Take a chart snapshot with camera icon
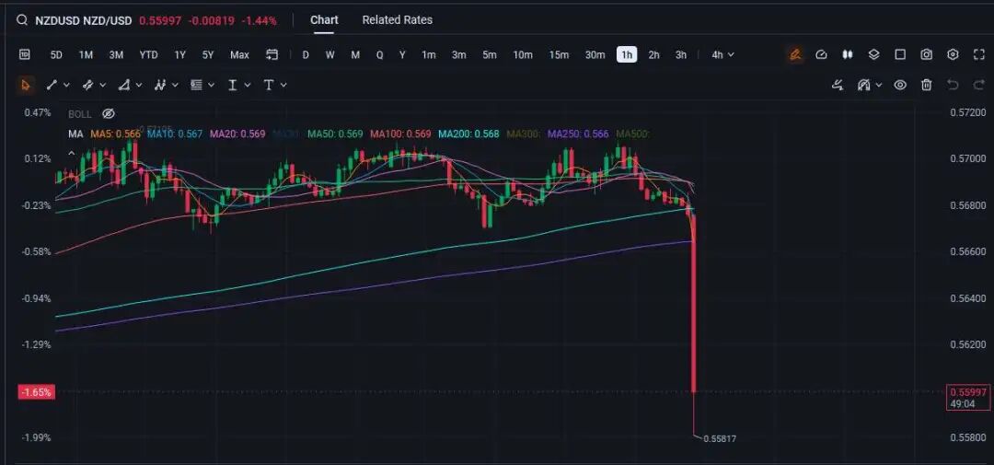Screen dimensions: 994x465 [926, 54]
